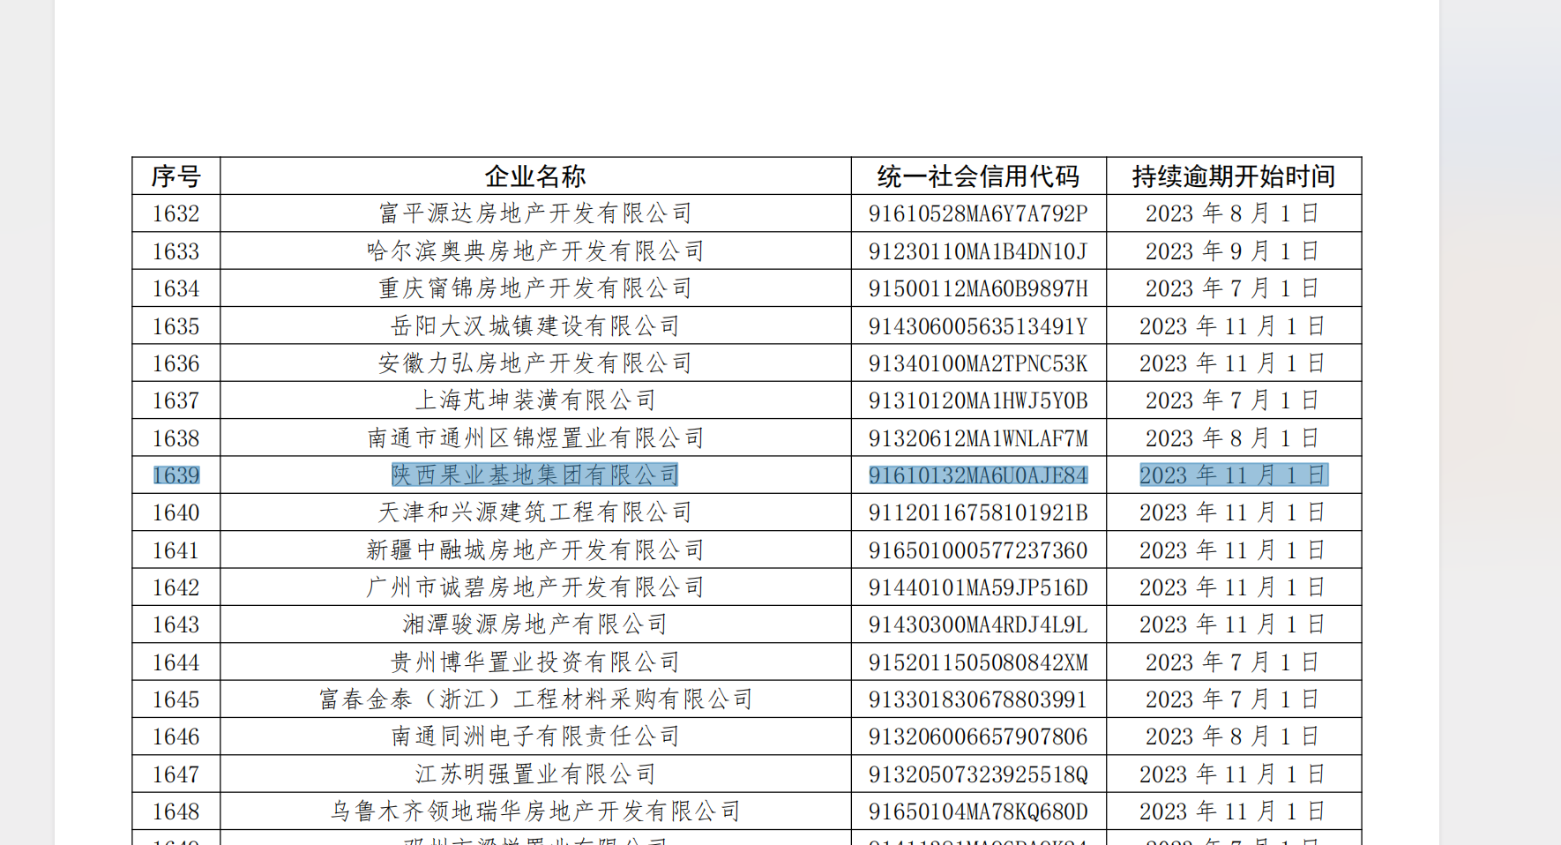Click the credit code 91610132MA6U0AJE84
The height and width of the screenshot is (845, 1561).
(978, 475)
